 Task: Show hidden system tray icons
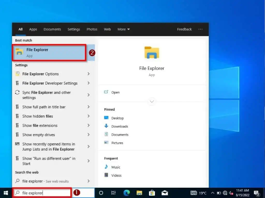[x=213, y=193]
